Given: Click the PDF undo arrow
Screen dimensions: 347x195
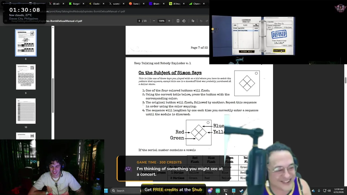Looking at the screenshot, I should click(201, 21).
